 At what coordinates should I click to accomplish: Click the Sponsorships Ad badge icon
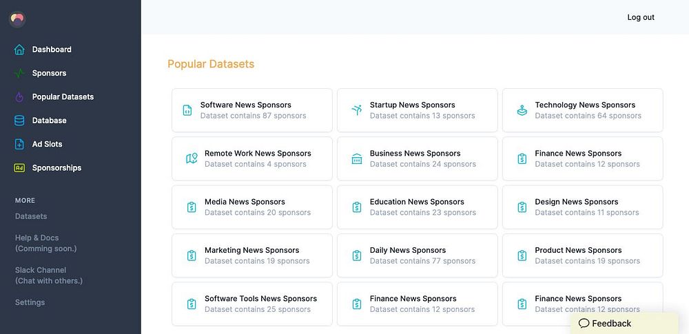19,168
